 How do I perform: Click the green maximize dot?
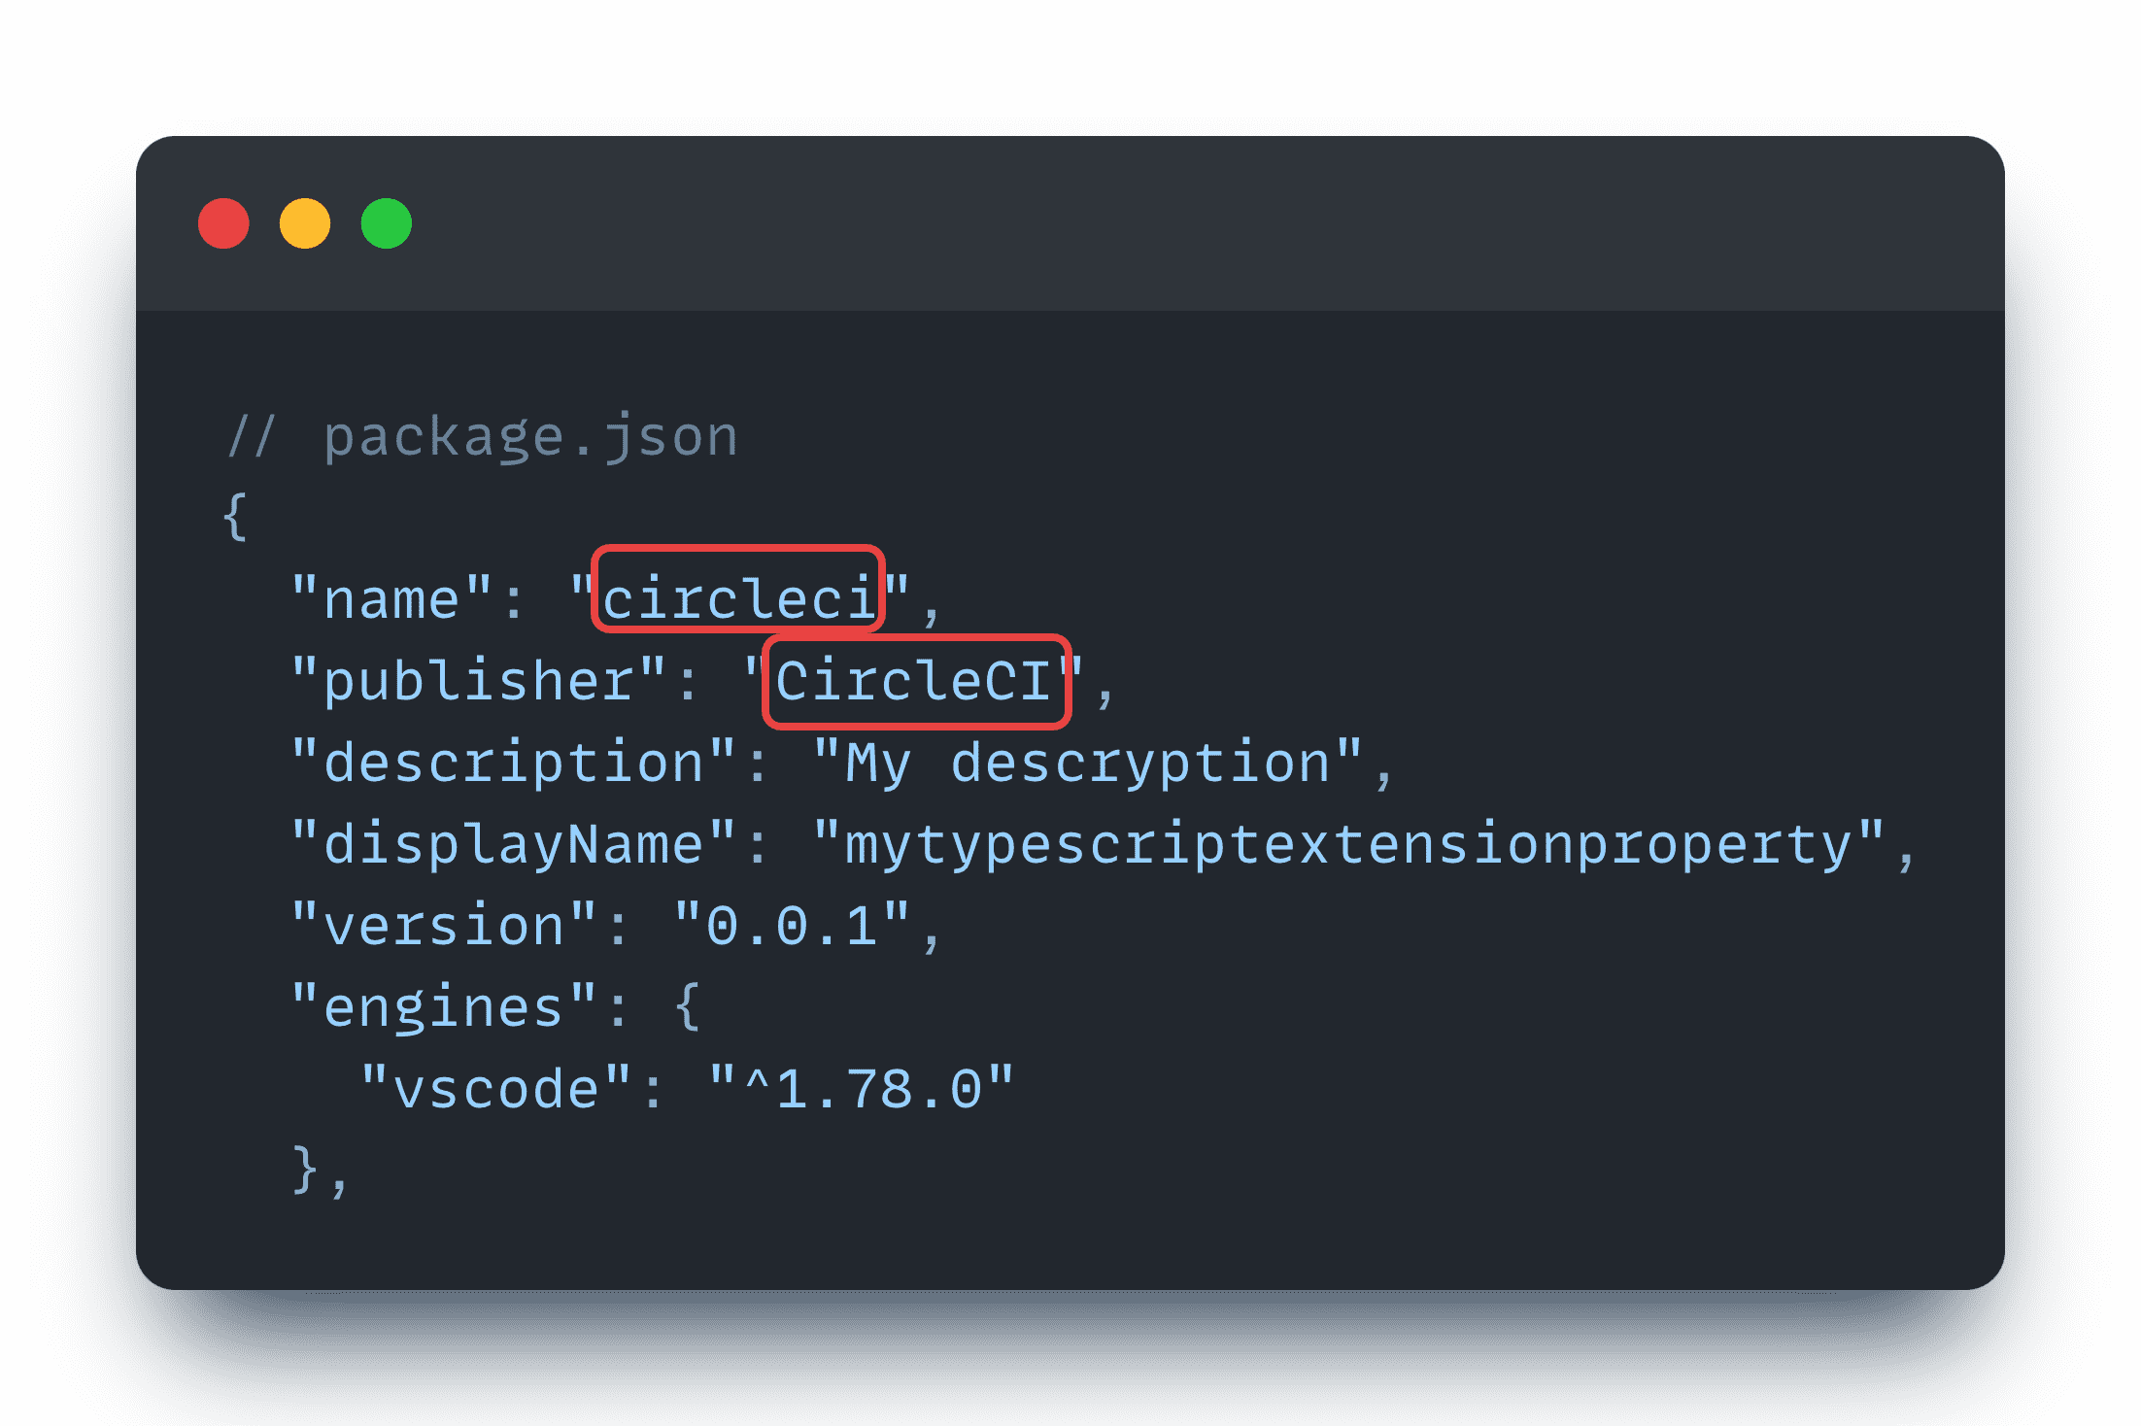[387, 223]
